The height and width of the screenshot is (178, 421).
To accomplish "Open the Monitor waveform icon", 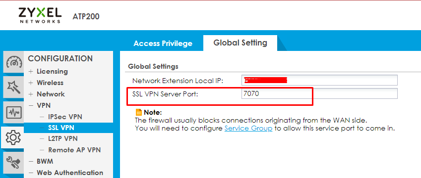I will pos(13,113).
